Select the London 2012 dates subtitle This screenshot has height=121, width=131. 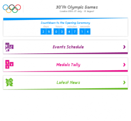pos(77,11)
